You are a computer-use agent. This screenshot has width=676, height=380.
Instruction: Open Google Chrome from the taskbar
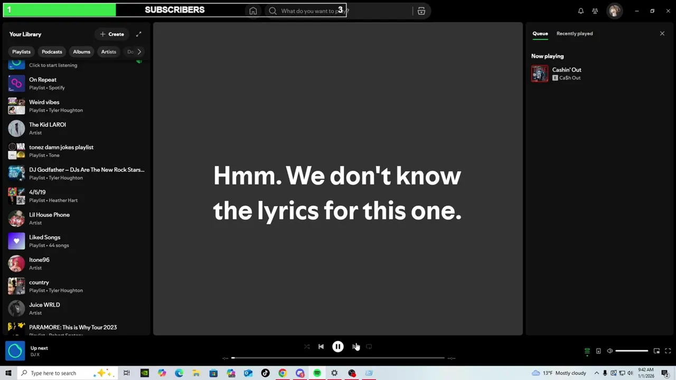(x=283, y=373)
